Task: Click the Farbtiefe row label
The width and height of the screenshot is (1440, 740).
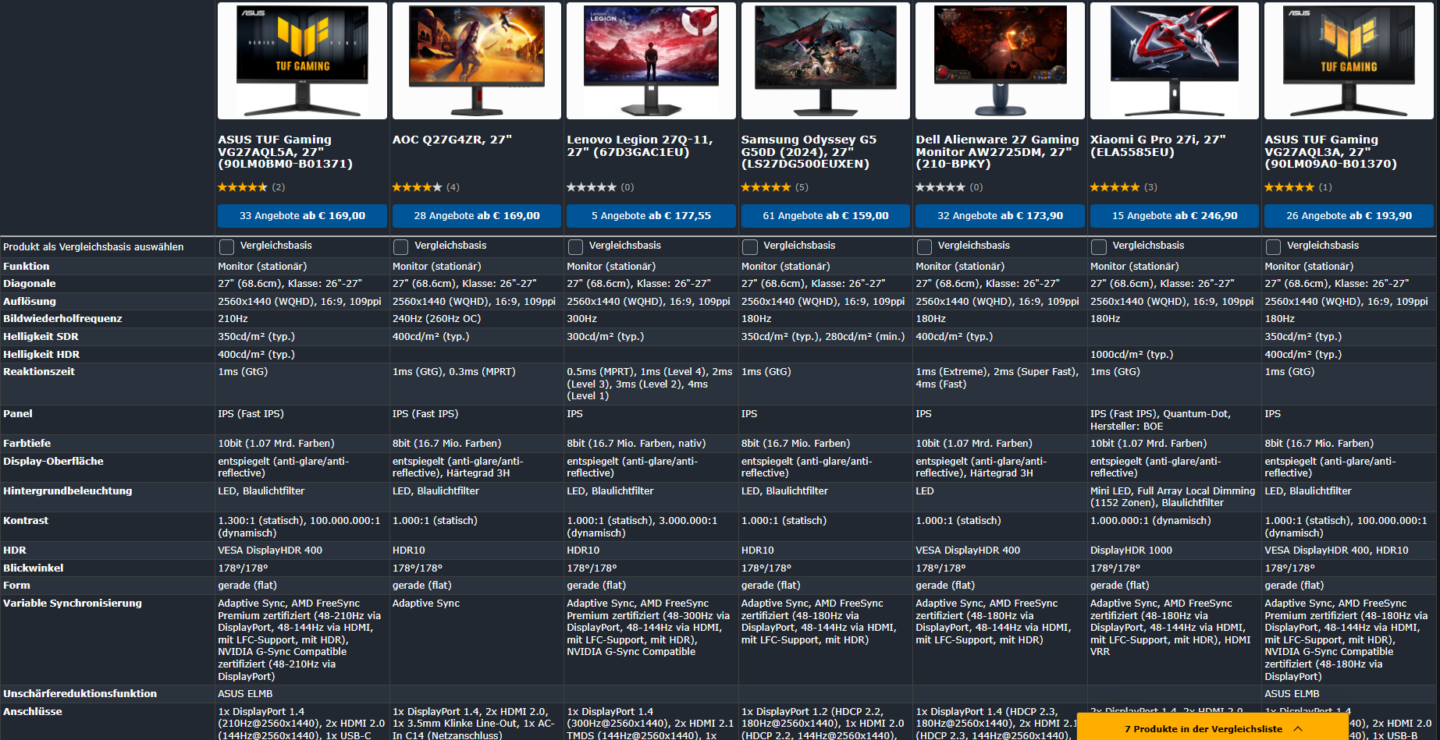Action: coord(27,444)
